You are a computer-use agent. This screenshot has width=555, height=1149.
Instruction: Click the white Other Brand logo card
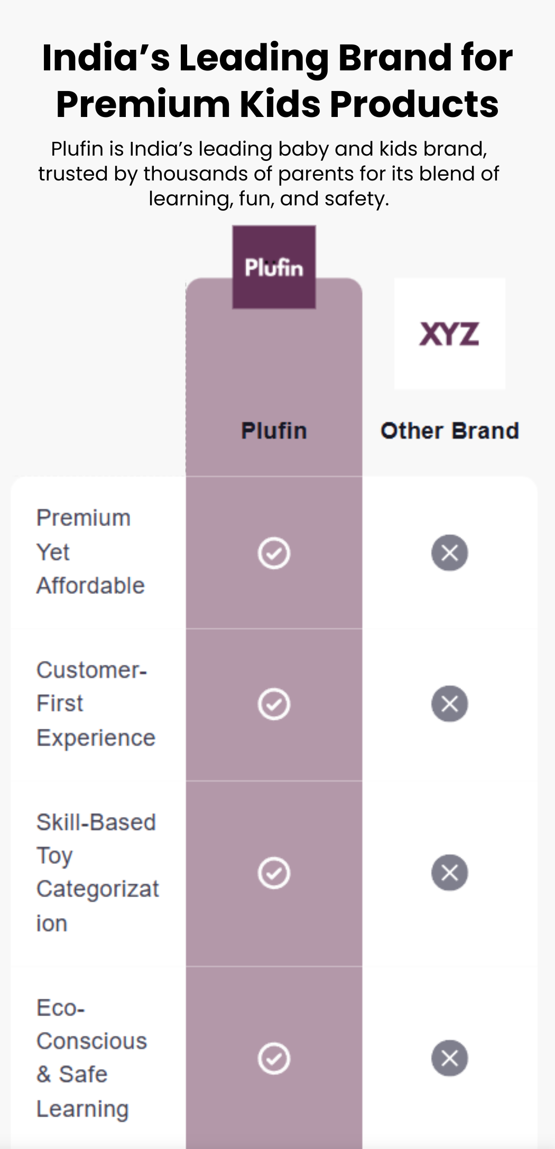tap(450, 334)
